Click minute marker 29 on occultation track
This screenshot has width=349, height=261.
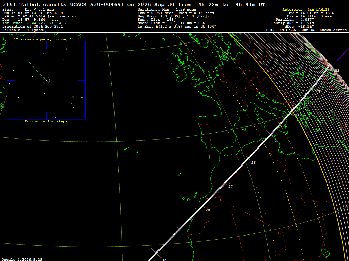point(184,234)
